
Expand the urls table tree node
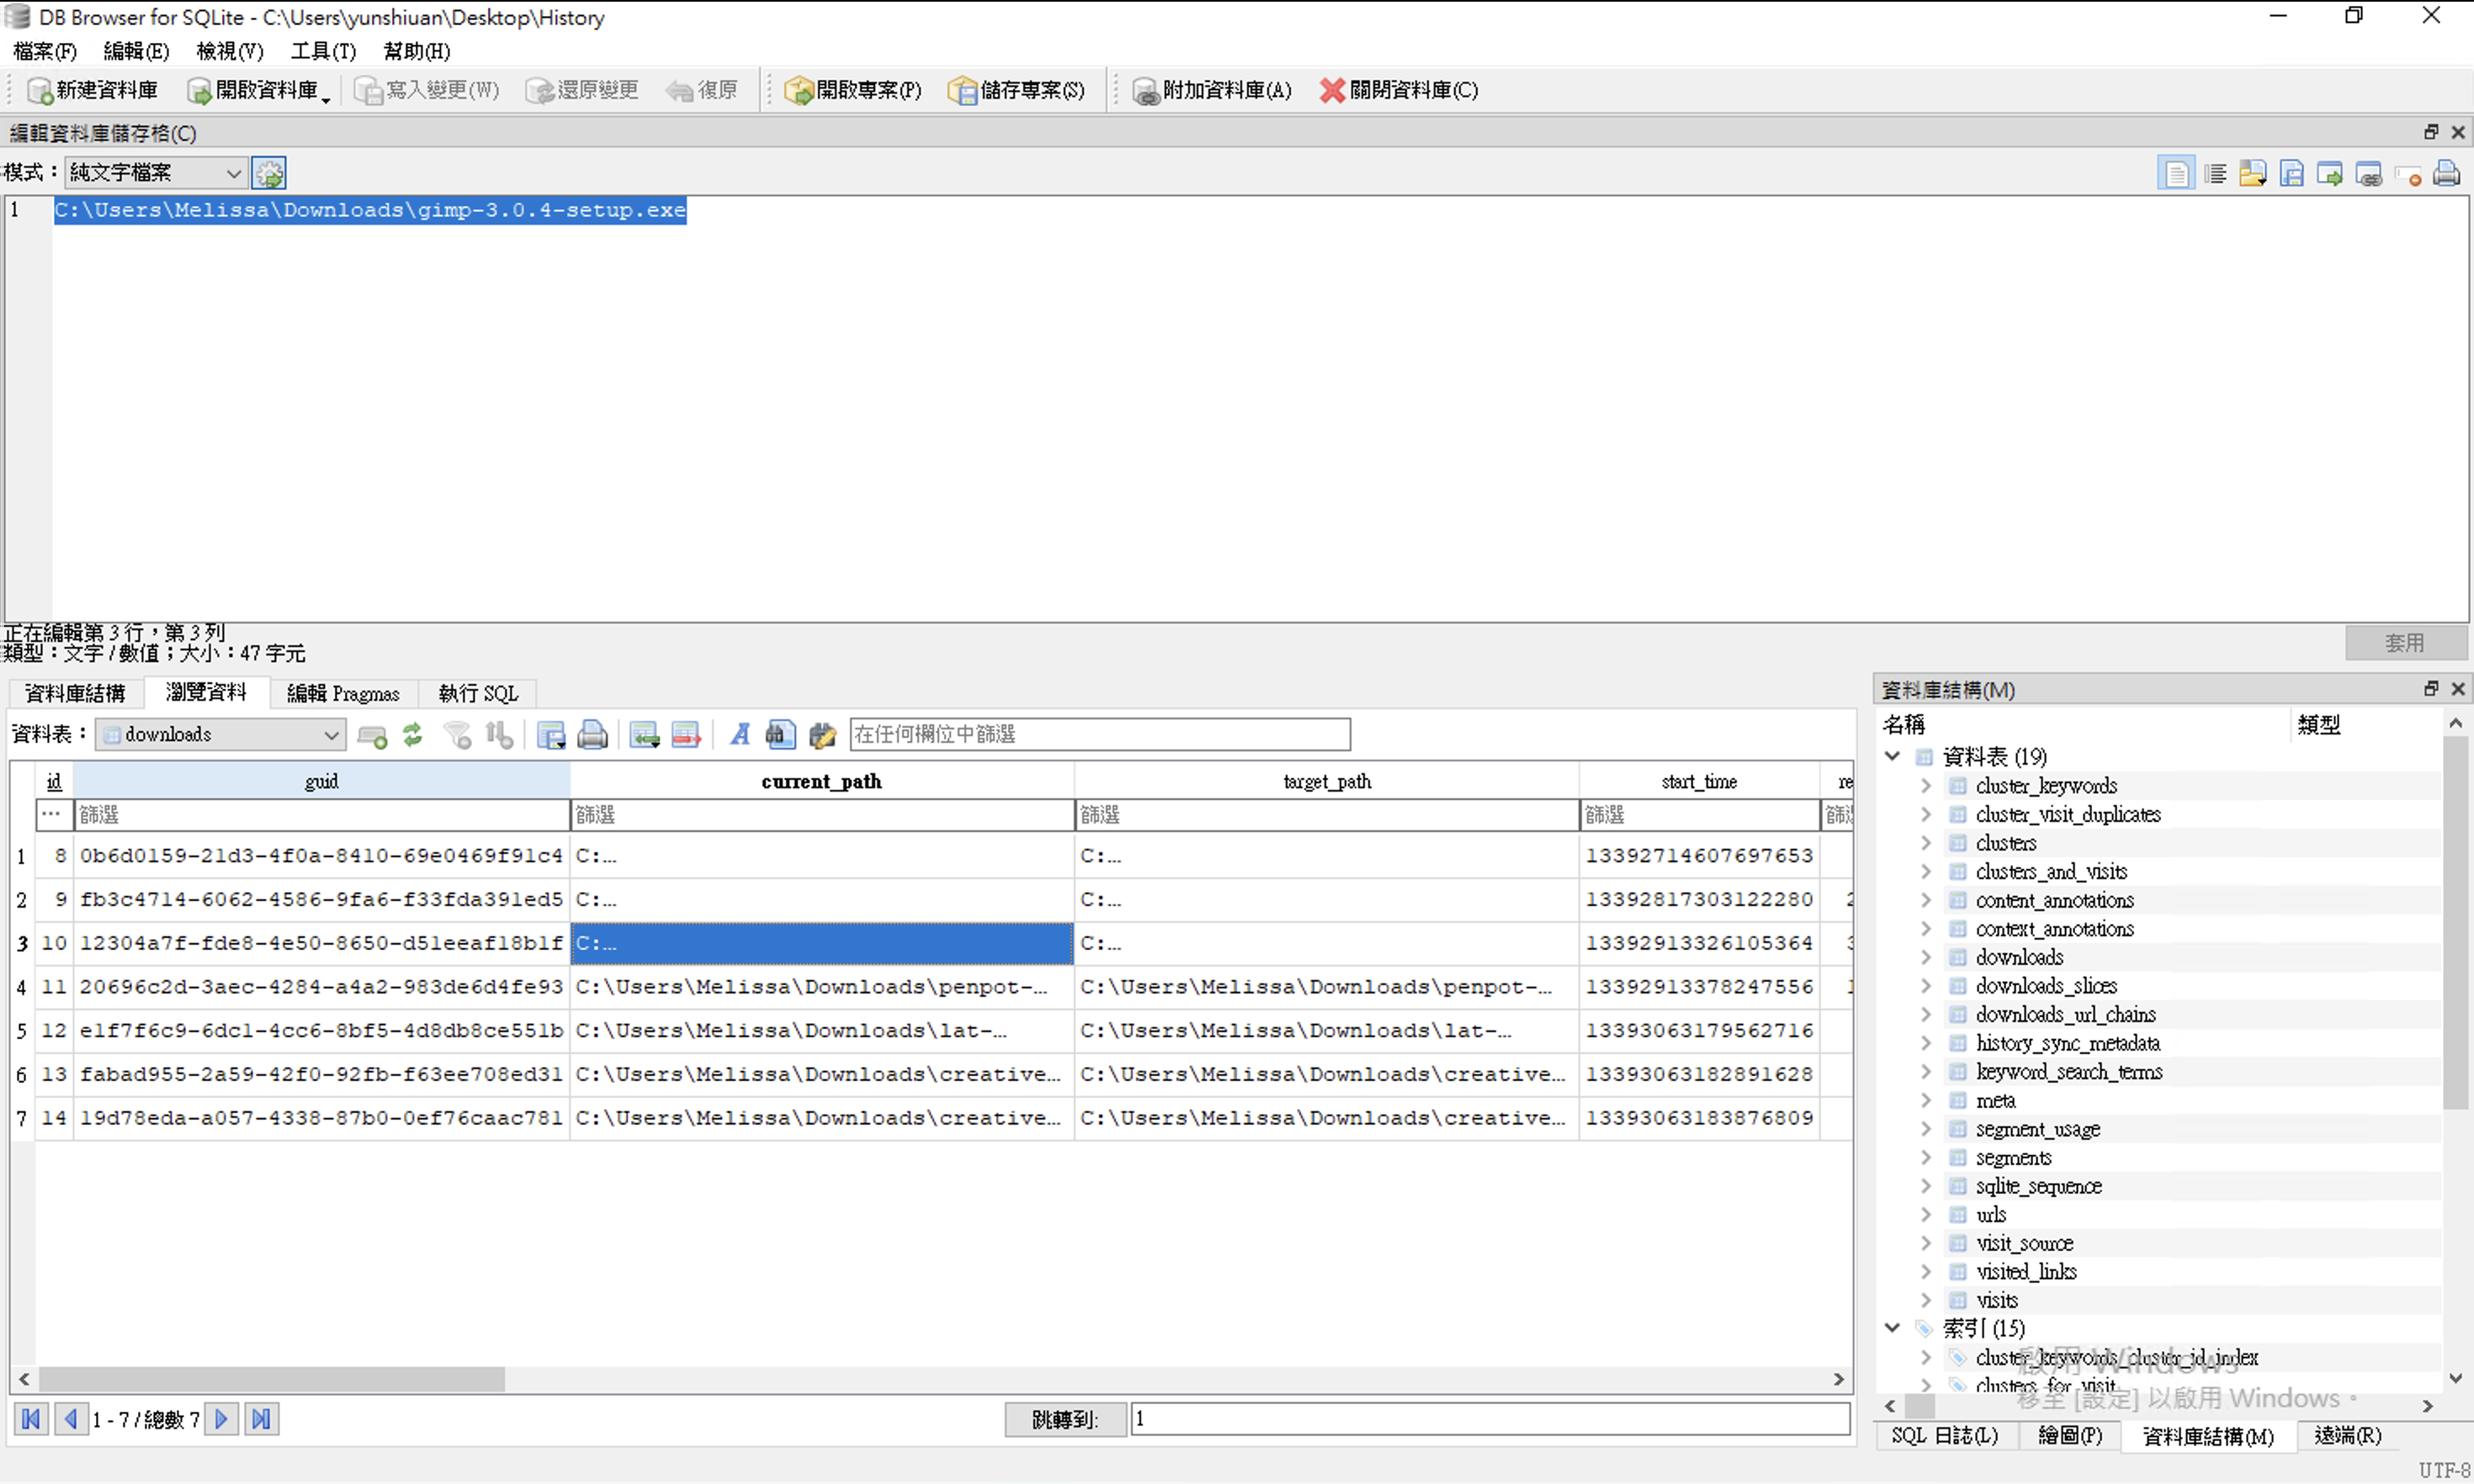(x=1926, y=1215)
